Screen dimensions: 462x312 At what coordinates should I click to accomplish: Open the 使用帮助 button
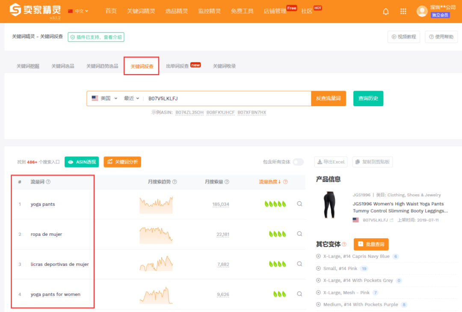tap(441, 37)
